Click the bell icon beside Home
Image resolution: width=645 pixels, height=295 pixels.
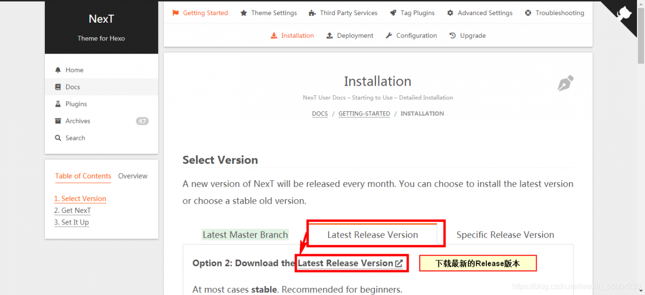tap(58, 70)
